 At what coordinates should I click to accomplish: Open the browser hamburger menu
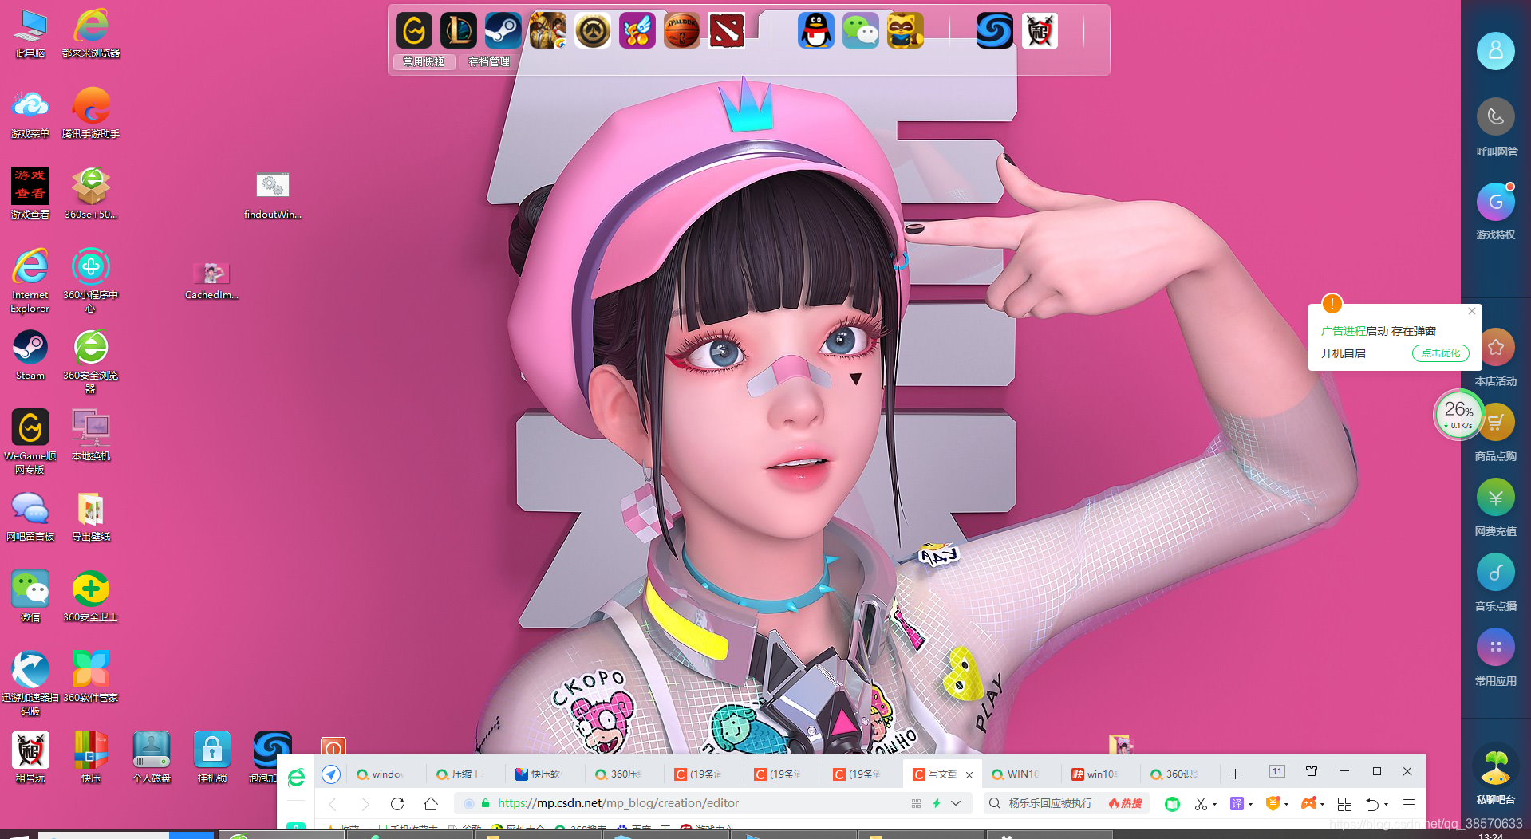[1409, 803]
